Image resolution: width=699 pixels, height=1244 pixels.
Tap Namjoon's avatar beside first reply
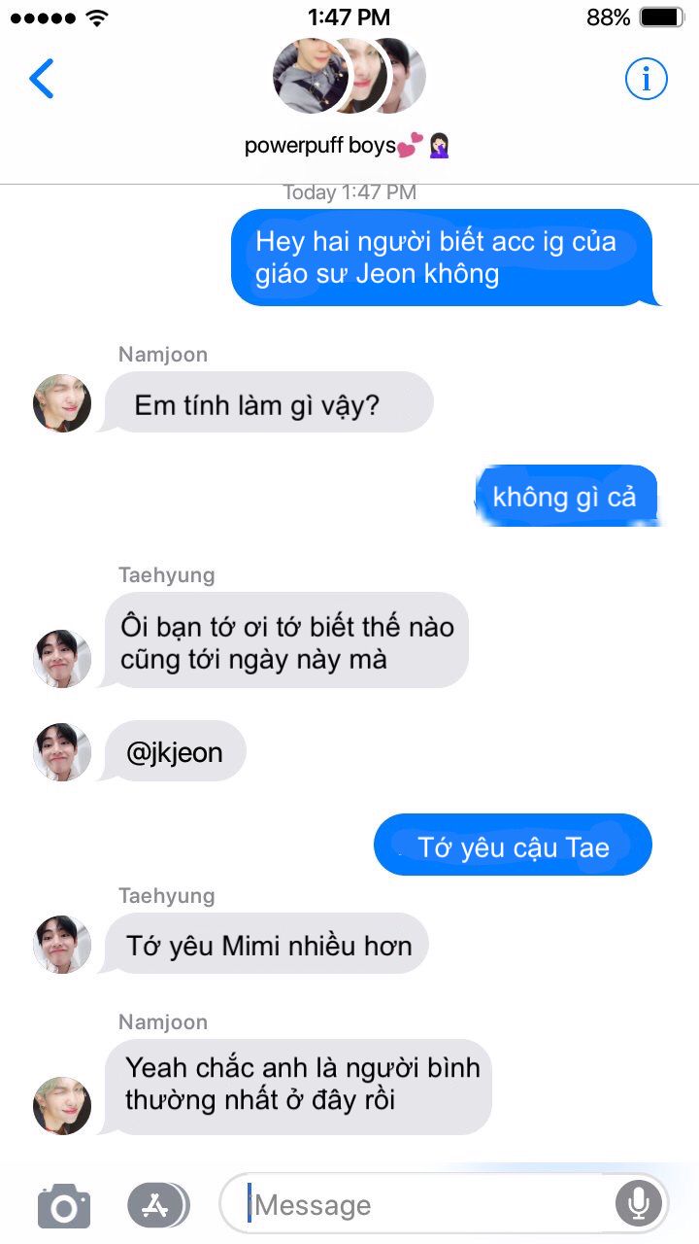pos(62,403)
